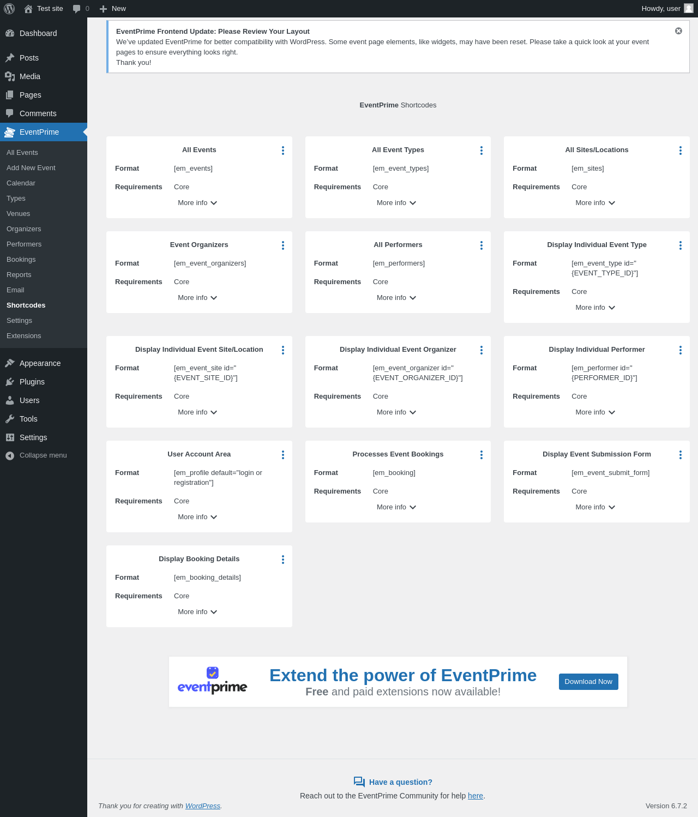698x817 pixels.
Task: Click the chat icon beside Have a question
Action: [x=359, y=782]
